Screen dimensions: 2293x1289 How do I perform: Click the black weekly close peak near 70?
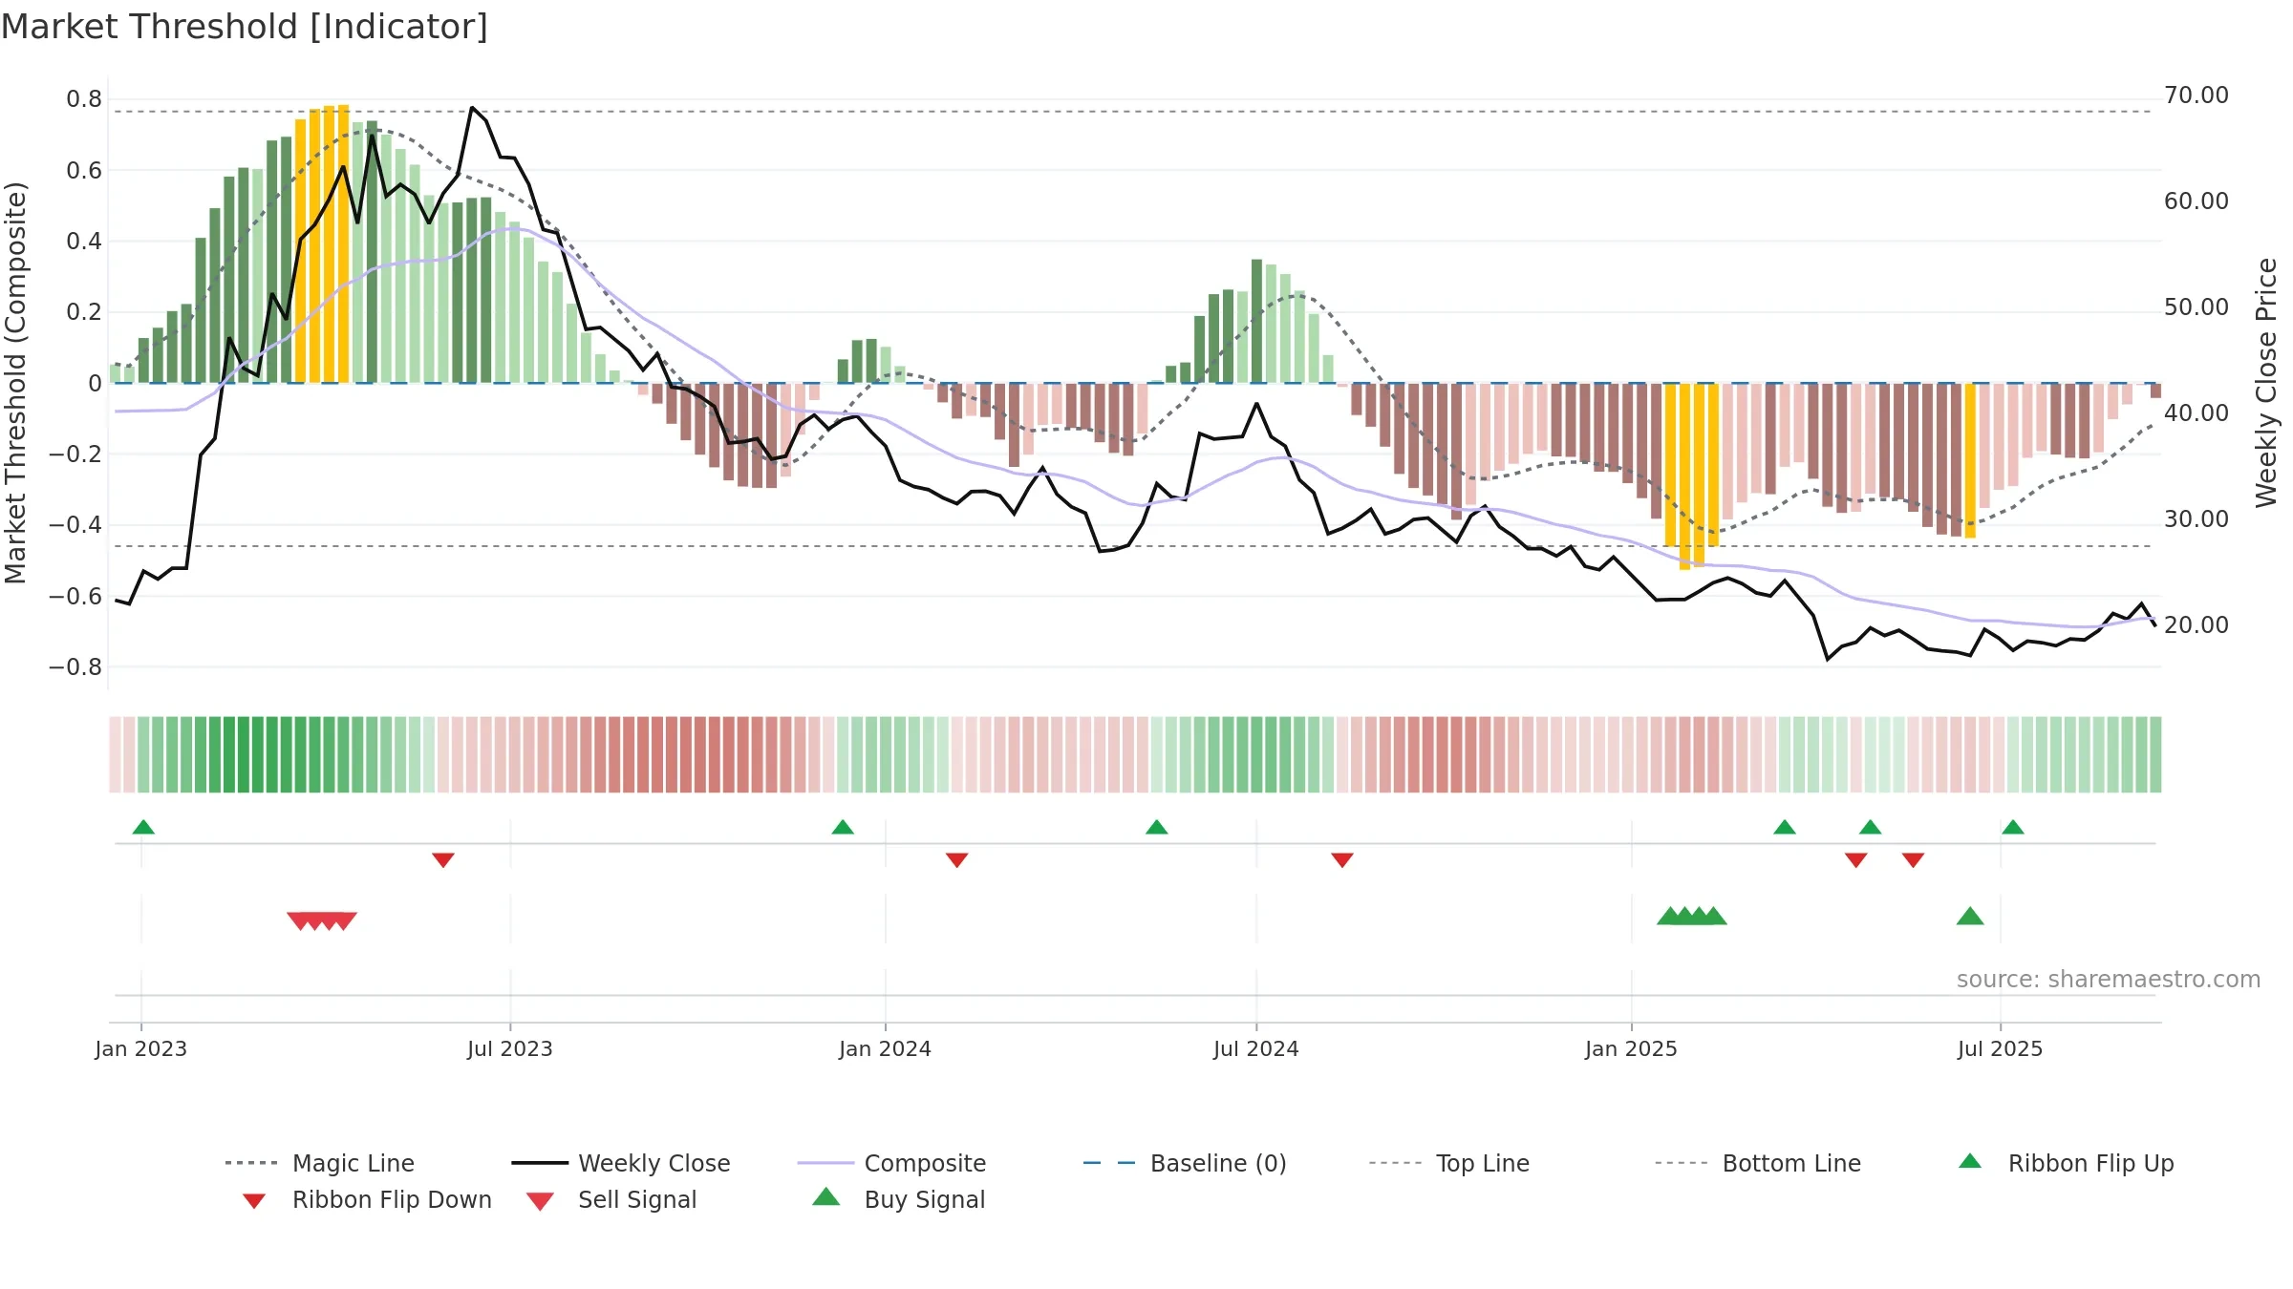472,108
